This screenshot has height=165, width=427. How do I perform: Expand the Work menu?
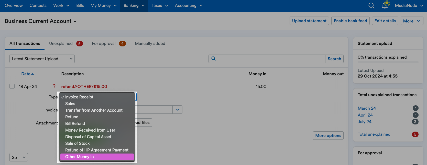click(x=61, y=6)
